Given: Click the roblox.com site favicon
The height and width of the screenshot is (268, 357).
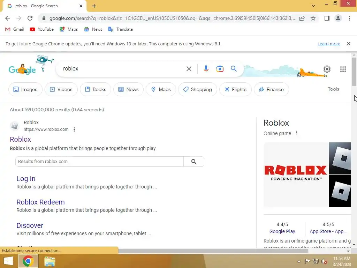Looking at the screenshot, I should tap(15, 126).
